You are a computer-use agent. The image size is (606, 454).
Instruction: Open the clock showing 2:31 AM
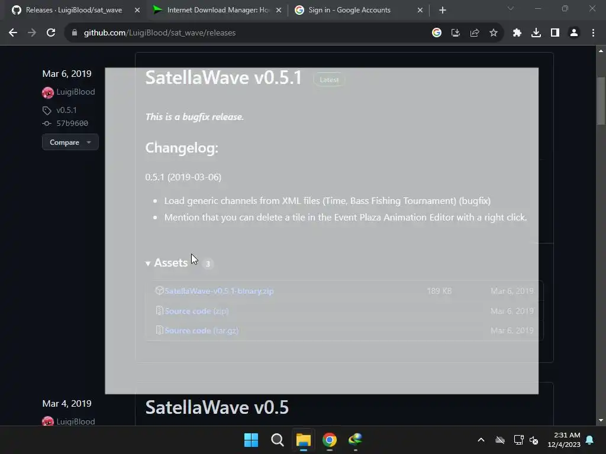(x=564, y=440)
